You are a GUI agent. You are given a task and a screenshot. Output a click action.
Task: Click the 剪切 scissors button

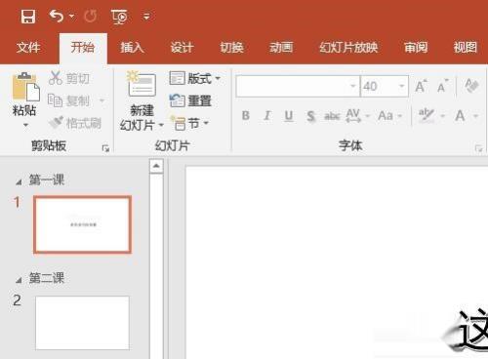68,78
